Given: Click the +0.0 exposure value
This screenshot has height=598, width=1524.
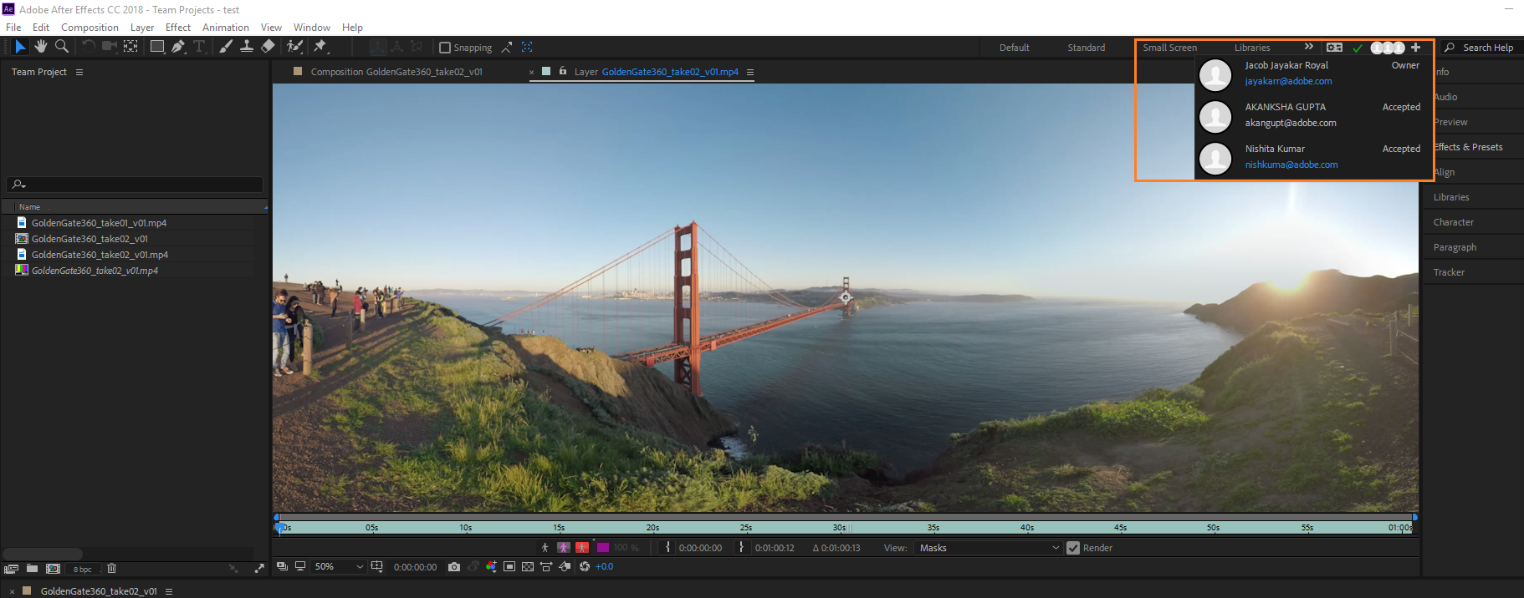Looking at the screenshot, I should 604,566.
